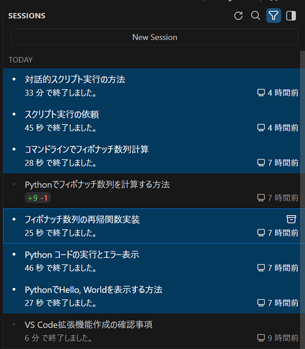Click the monitor icon on PythonでHello, Worldを表示する方法

tap(261, 303)
